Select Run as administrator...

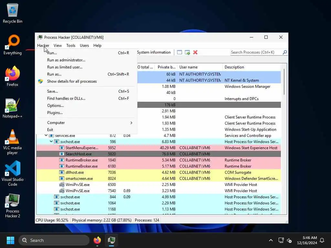point(87,60)
